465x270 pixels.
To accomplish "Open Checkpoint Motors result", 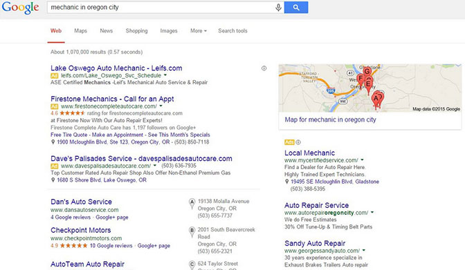I will 81,231.
